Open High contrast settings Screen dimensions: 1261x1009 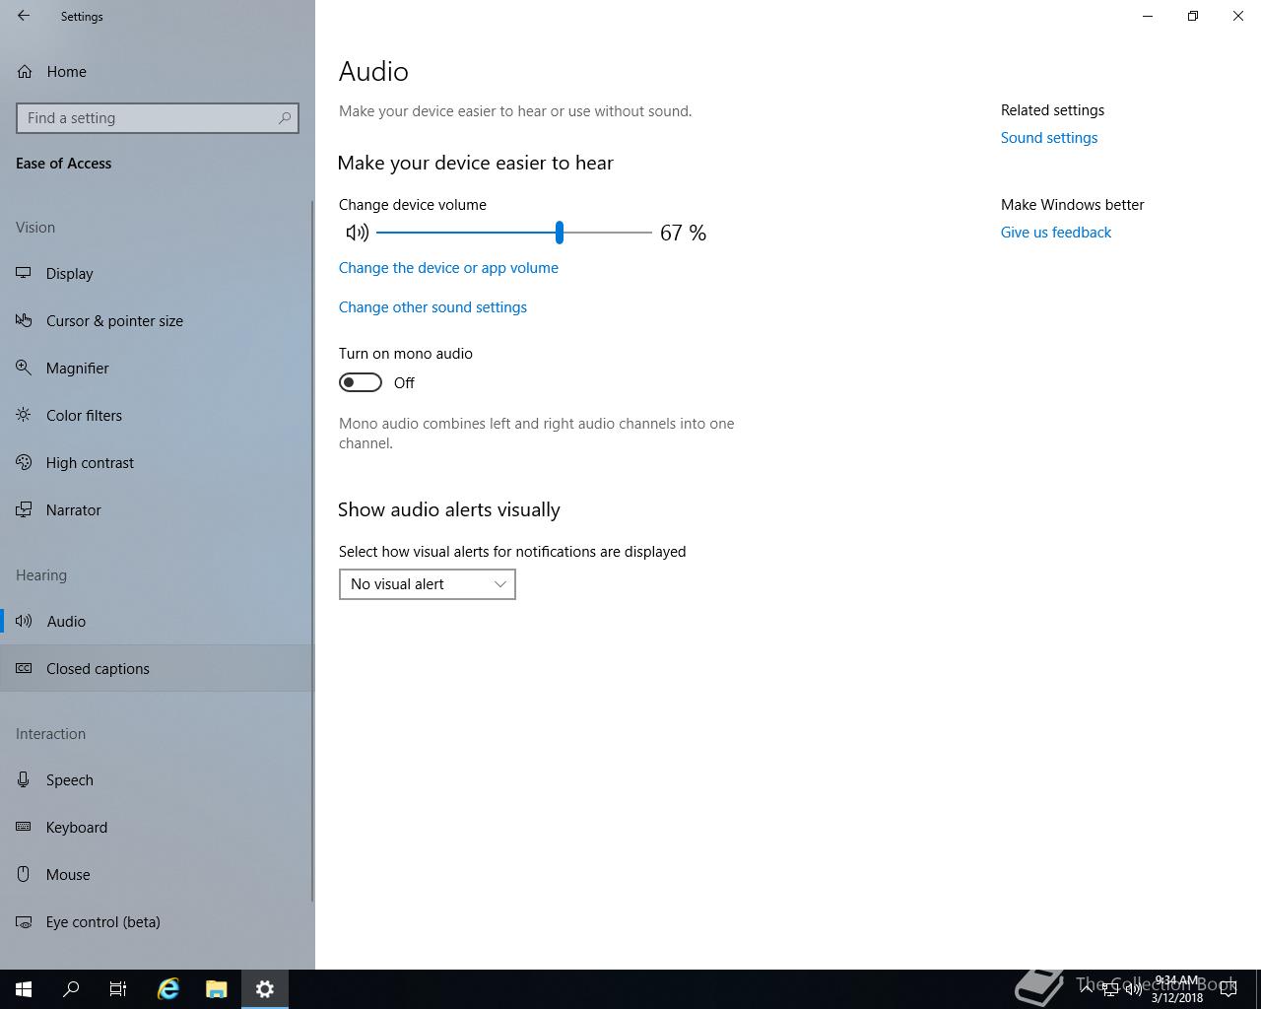(x=158, y=463)
